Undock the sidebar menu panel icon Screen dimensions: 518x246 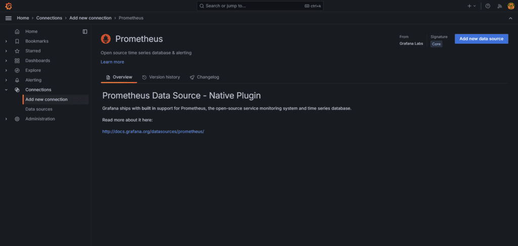click(x=85, y=31)
